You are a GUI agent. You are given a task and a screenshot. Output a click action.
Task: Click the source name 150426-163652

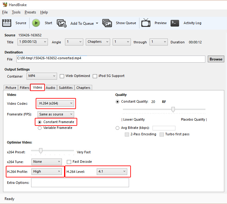pos(30,35)
